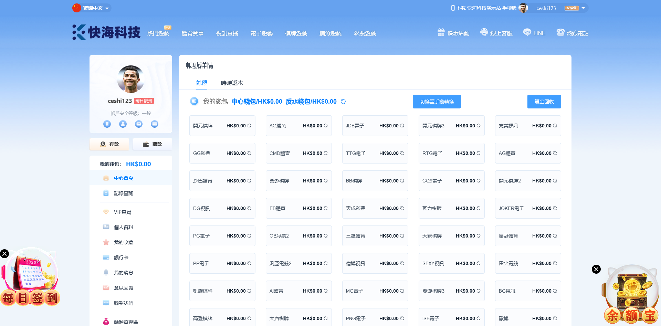Open 記錄查詢 in the sidebar
Screen dimensions: 661x326
coord(123,193)
